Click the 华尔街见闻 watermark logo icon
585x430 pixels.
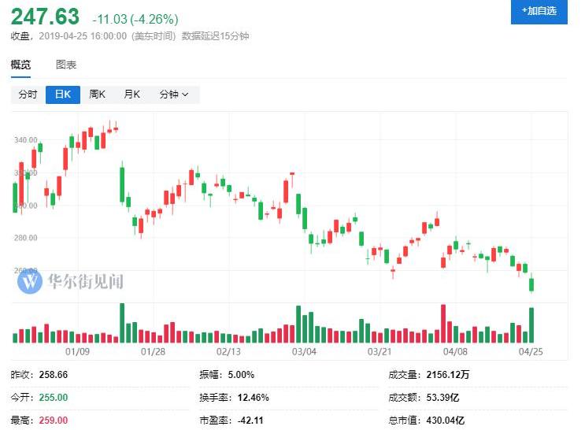tap(31, 280)
